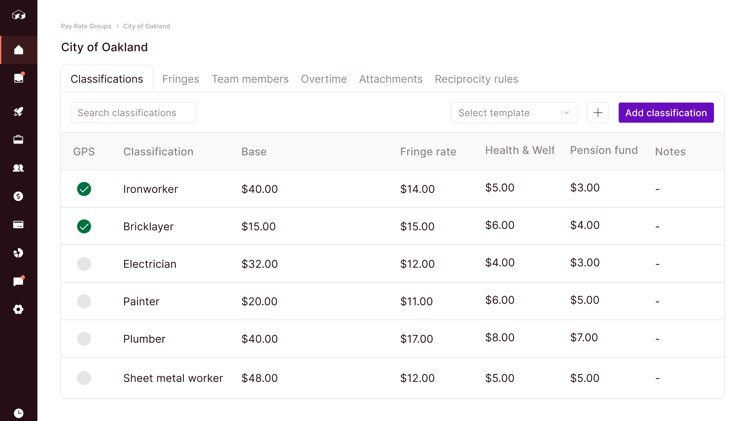Open the people team icon in sidebar
748x421 pixels.
pos(18,168)
